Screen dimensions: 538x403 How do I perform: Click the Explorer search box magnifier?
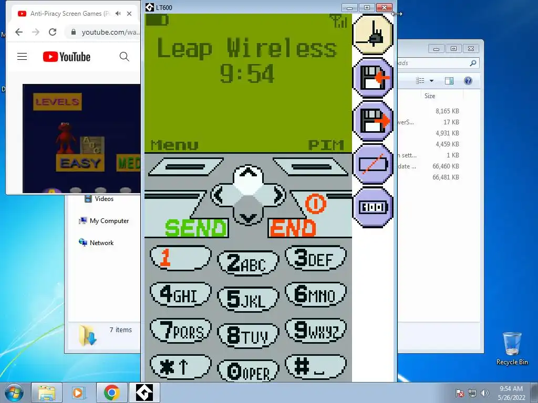point(473,63)
